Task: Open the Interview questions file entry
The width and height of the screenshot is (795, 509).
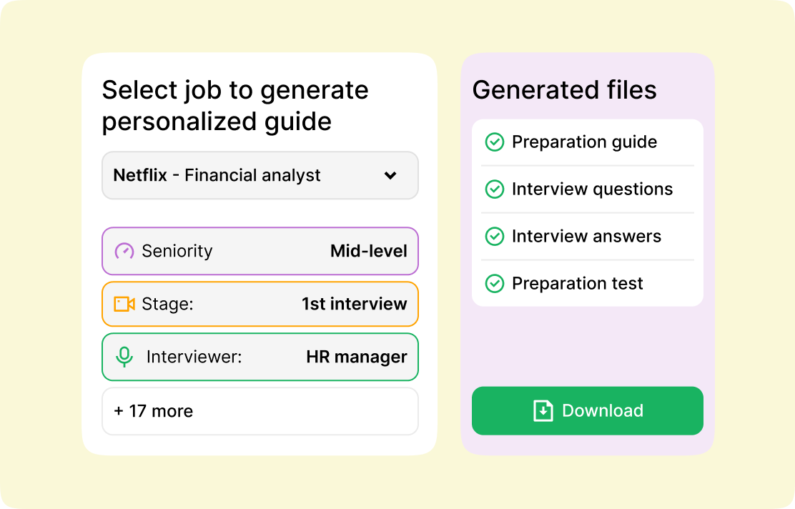Action: [x=588, y=189]
